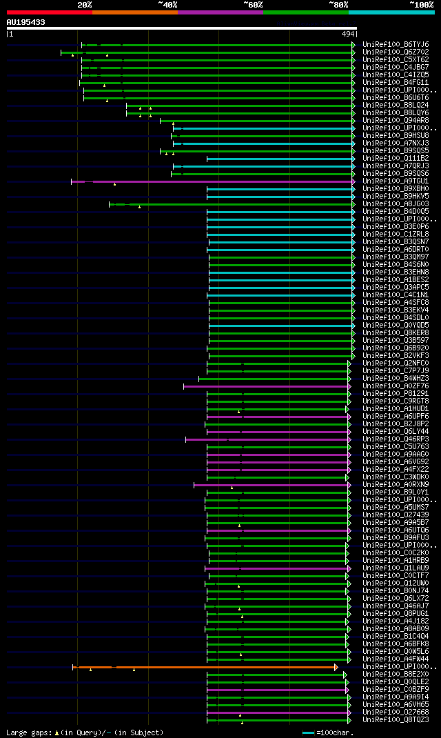
Task: Click the cyan =100char. scale bar legend
Action: (309, 732)
